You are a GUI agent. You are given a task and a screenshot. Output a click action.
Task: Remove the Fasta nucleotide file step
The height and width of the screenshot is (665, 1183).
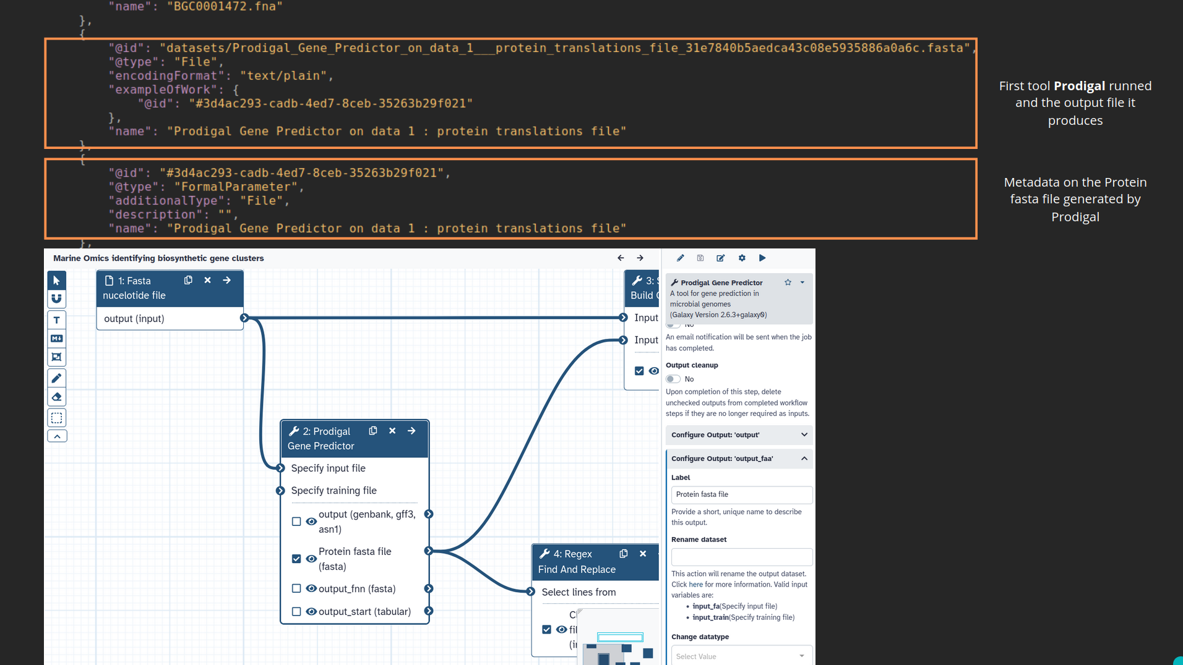(x=207, y=280)
